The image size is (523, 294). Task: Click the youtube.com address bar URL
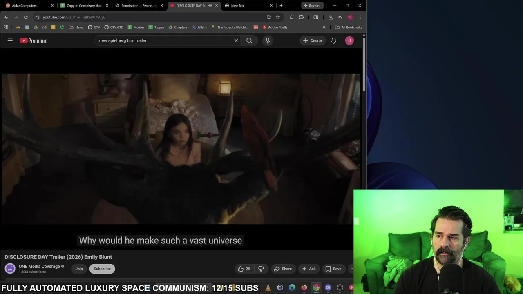coord(74,17)
